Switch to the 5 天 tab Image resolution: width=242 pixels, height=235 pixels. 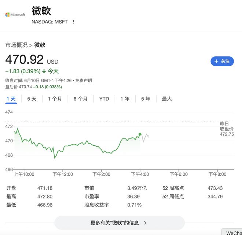click(32, 99)
